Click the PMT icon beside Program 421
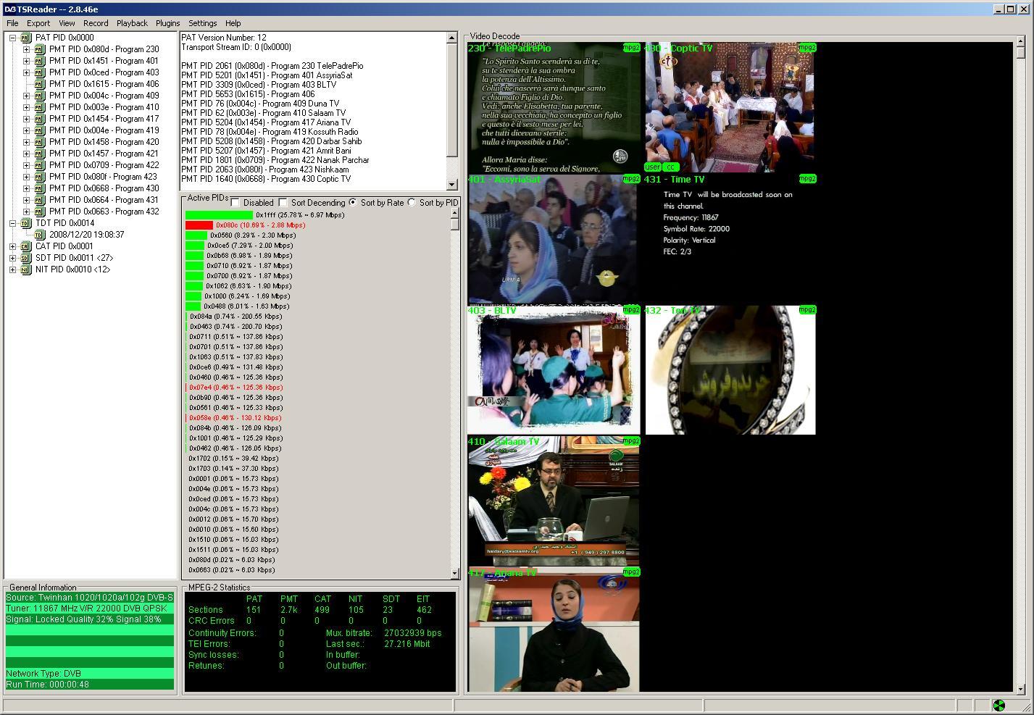The image size is (1034, 715). (x=39, y=154)
